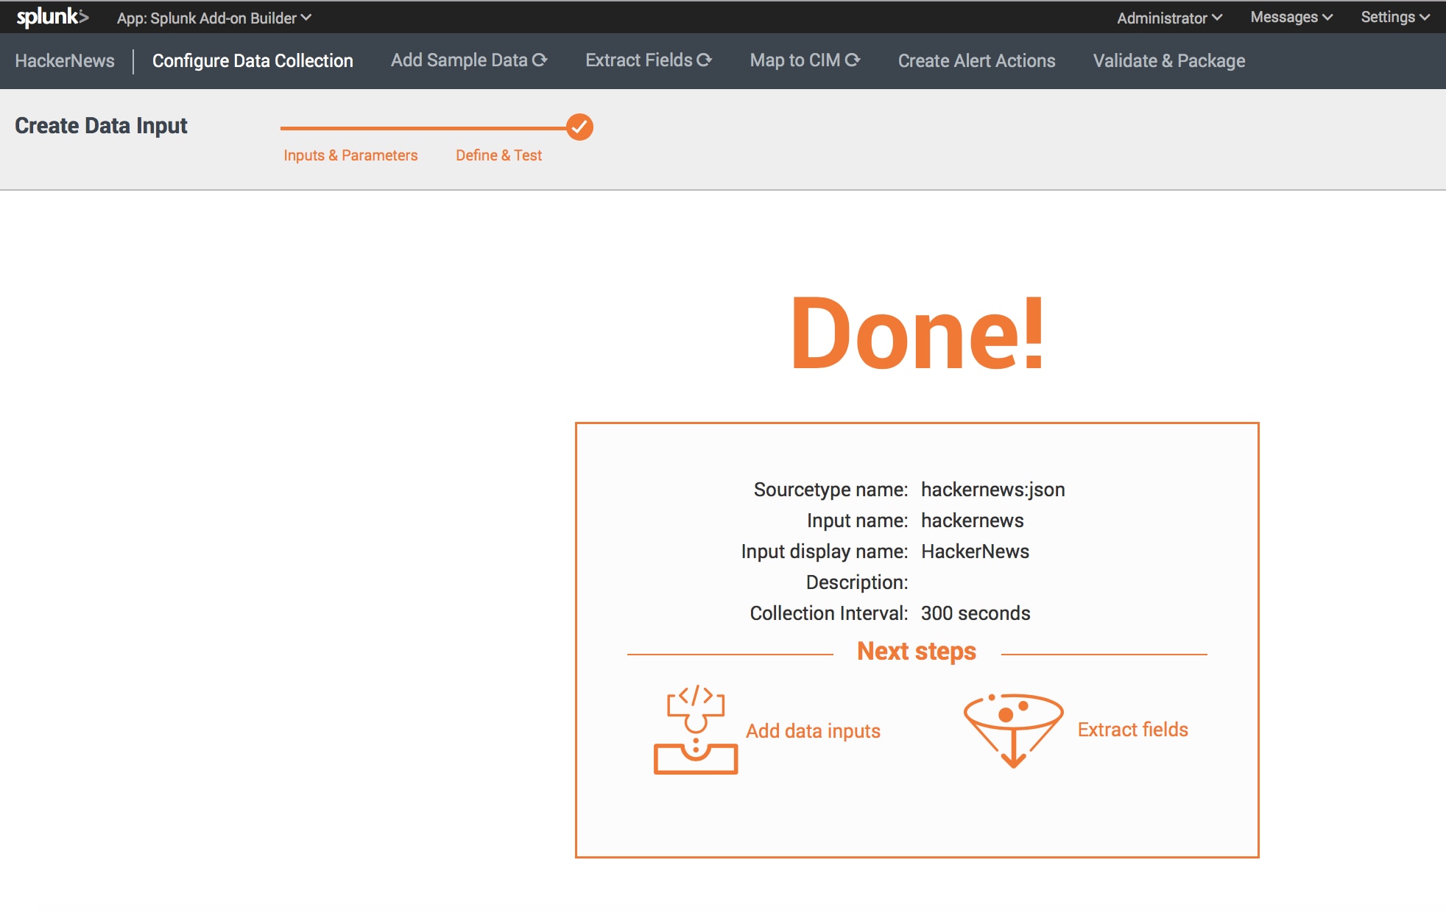Expand the Messages dropdown
Screen dimensions: 1446x913
pos(1291,17)
